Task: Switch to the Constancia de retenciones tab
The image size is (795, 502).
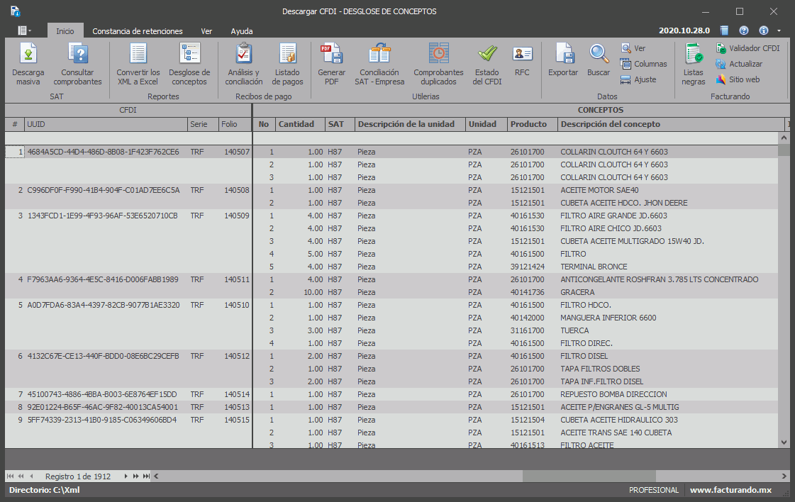Action: 138,31
